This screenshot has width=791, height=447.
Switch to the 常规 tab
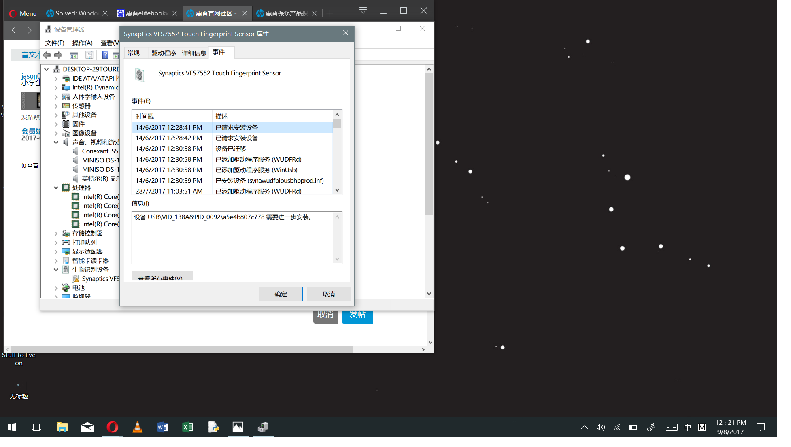[x=134, y=53]
